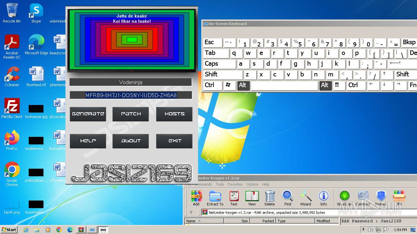417x234 pixels.
Task: Click the Exit button in keygen
Action: pyautogui.click(x=174, y=141)
